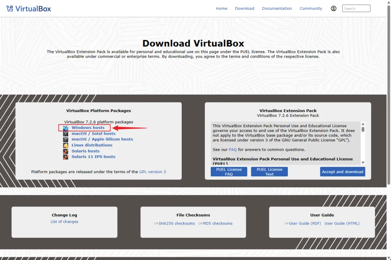Image resolution: width=391 pixels, height=260 pixels.
Task: Open the macOS / Intel hosts link
Action: tap(93, 134)
